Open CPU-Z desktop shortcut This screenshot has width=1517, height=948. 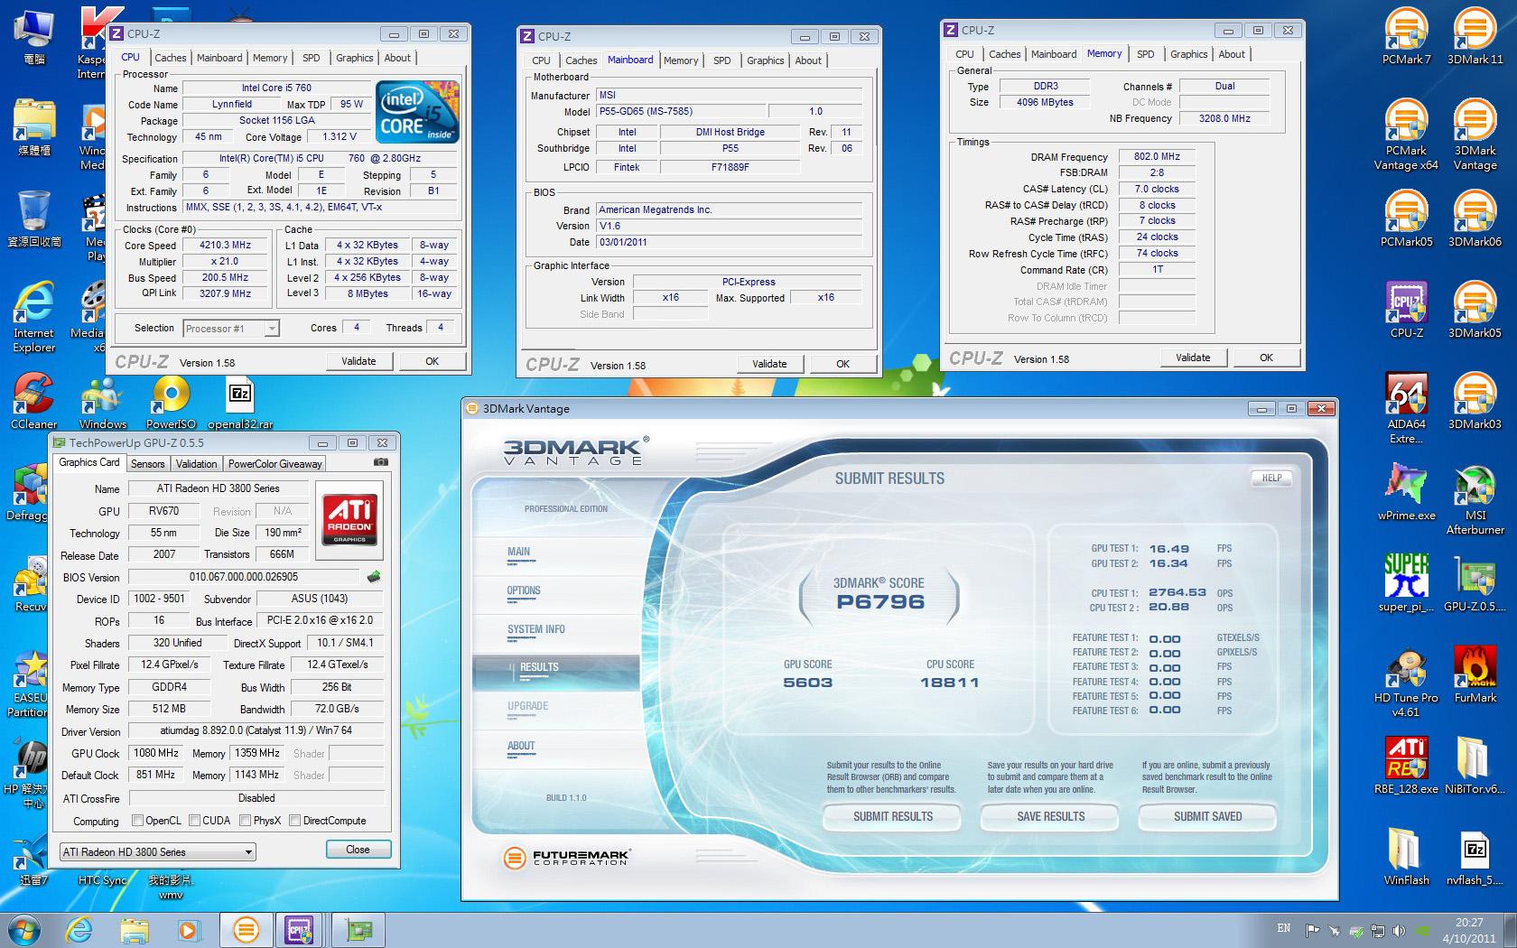click(1406, 310)
